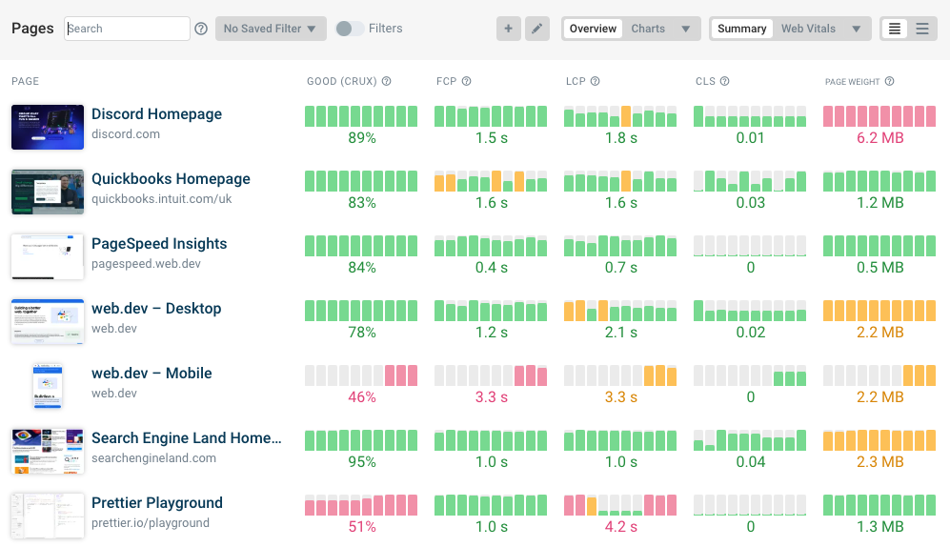Click the prettier.io/playground URL text

(151, 523)
